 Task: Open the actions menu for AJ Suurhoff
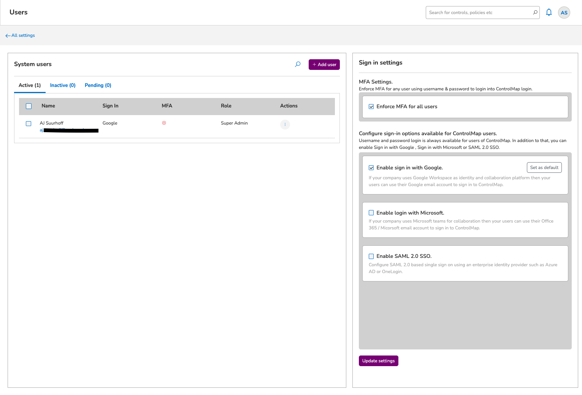(285, 125)
